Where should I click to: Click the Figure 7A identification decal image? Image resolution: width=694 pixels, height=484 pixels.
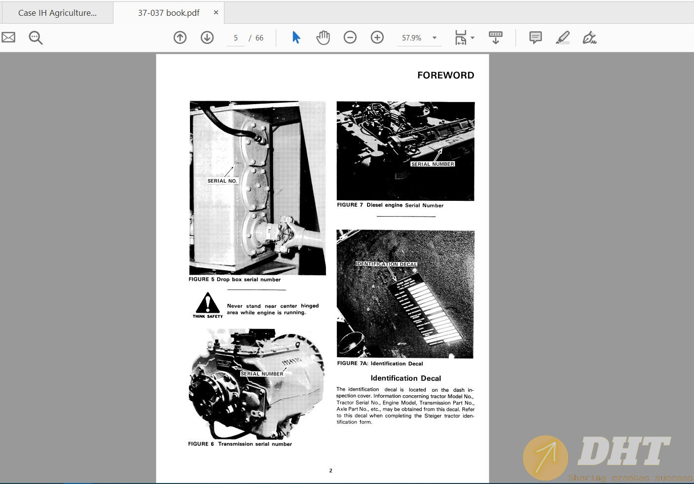[x=405, y=294]
